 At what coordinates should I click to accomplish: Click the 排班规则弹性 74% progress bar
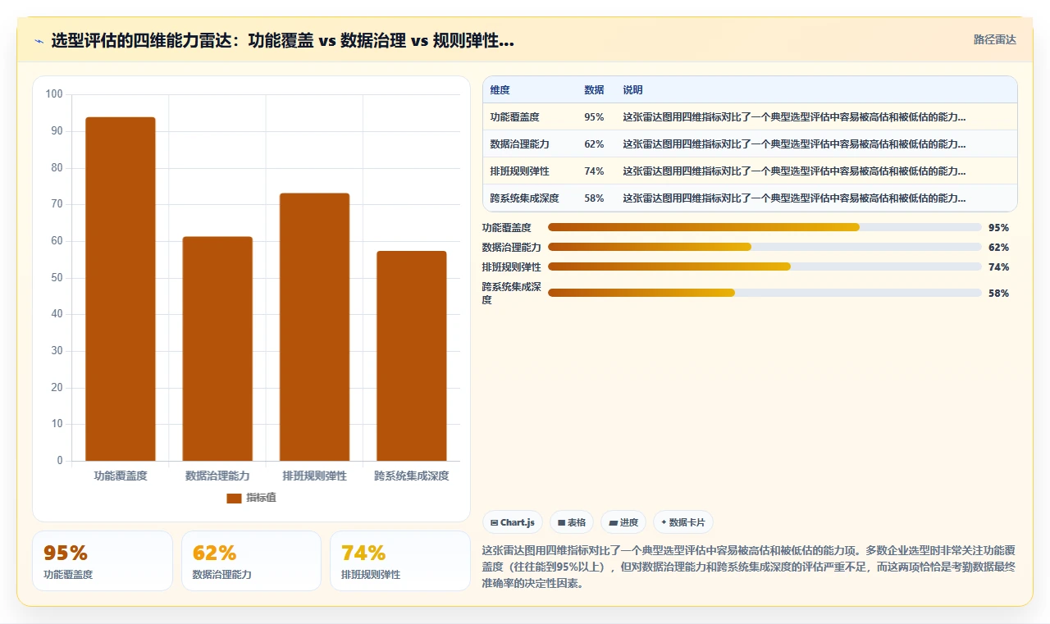click(x=765, y=266)
